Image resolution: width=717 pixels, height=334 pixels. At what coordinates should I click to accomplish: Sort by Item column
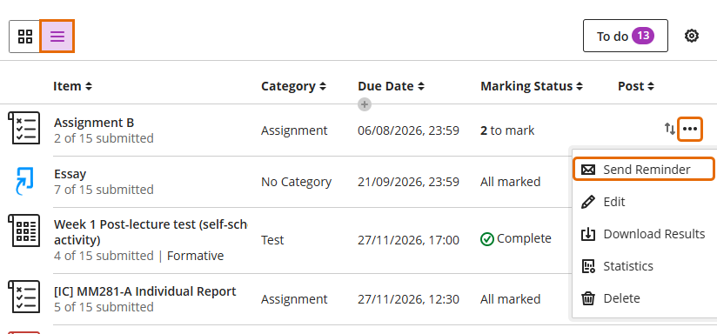click(73, 86)
